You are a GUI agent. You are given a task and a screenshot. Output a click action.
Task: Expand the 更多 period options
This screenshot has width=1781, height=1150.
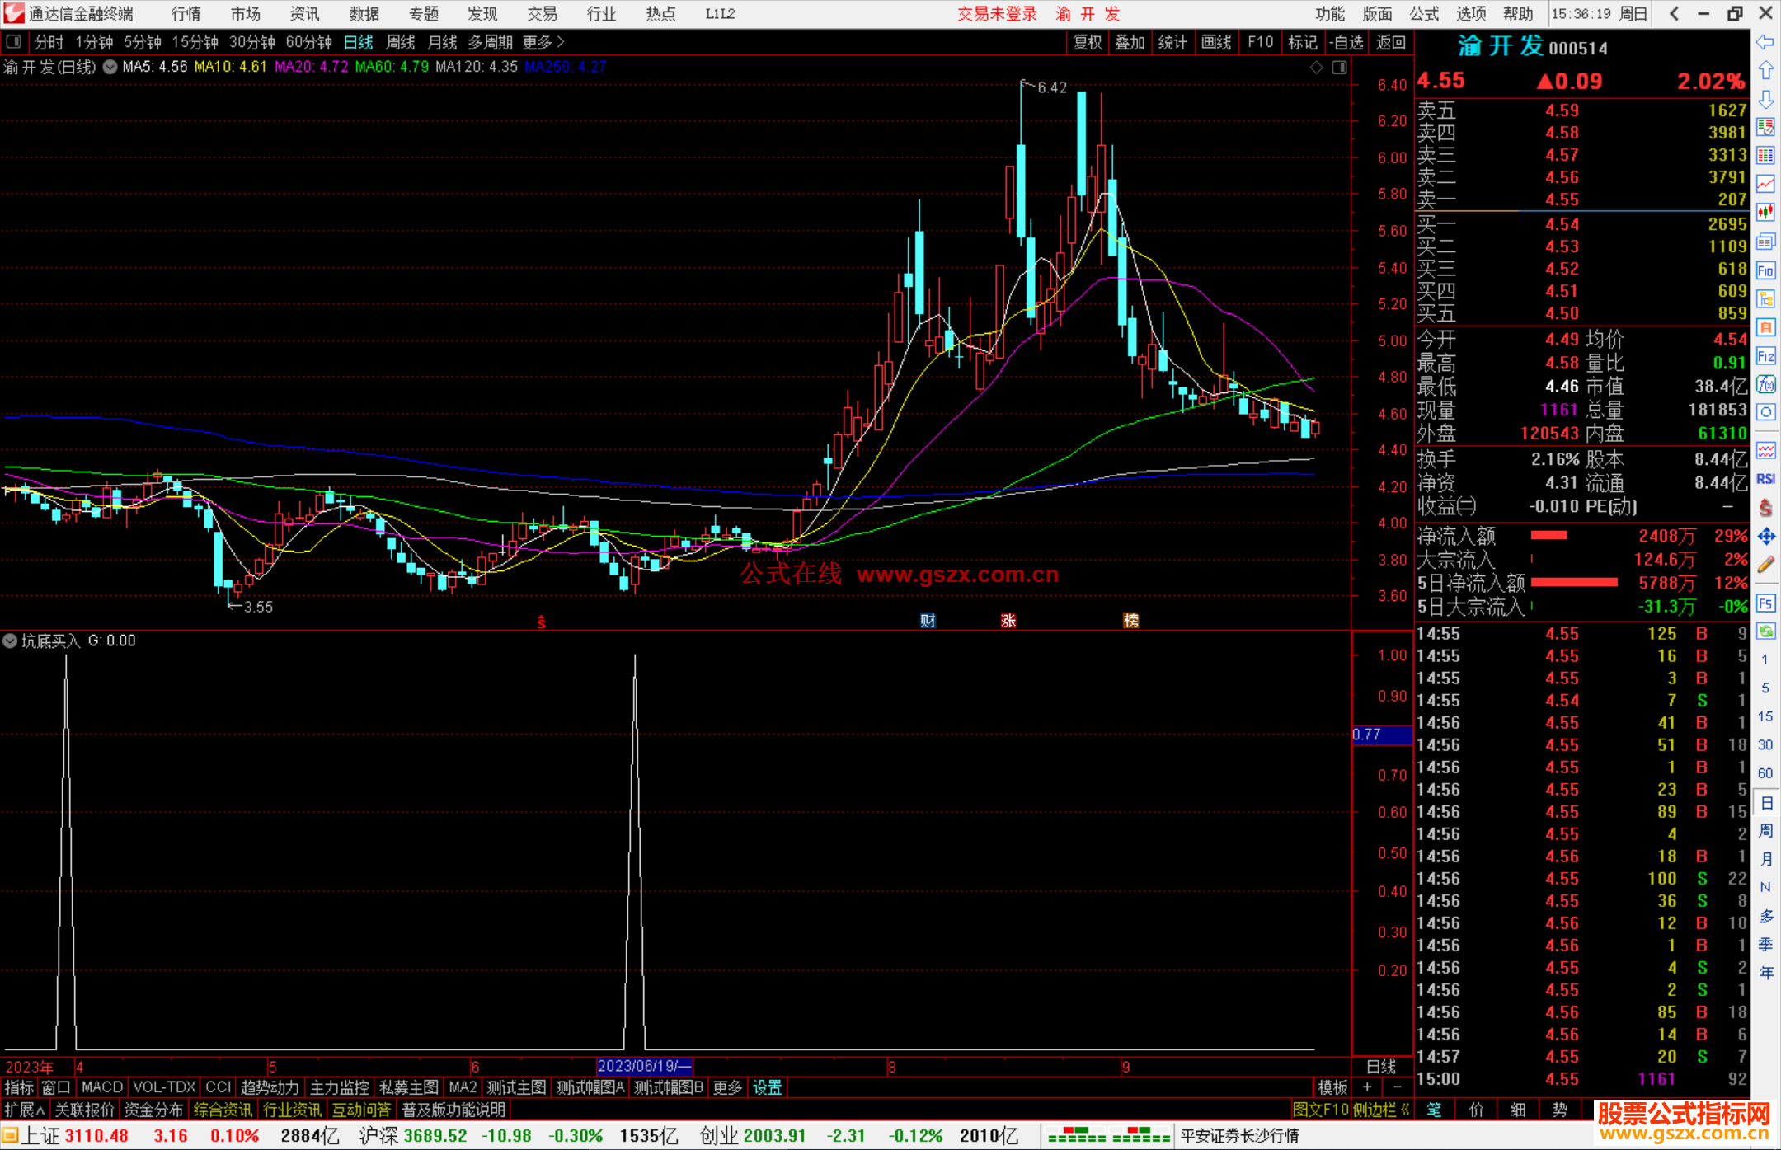point(543,42)
